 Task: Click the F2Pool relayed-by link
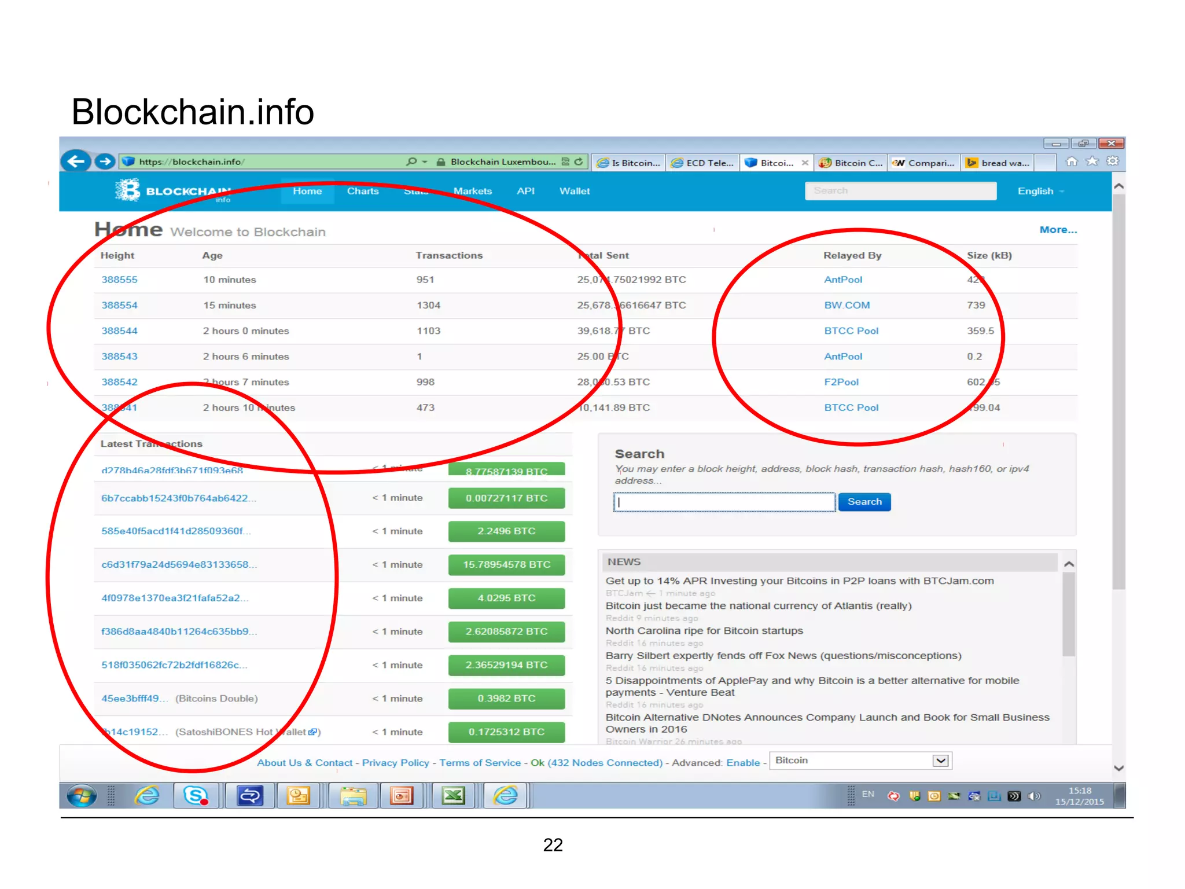[841, 382]
